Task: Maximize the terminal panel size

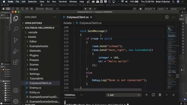Action: [x=167, y=95]
